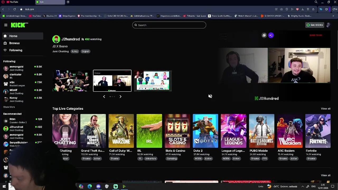The height and width of the screenshot is (190, 338).
Task: Click MOBA tag under Dota 2
Action: pos(198,159)
